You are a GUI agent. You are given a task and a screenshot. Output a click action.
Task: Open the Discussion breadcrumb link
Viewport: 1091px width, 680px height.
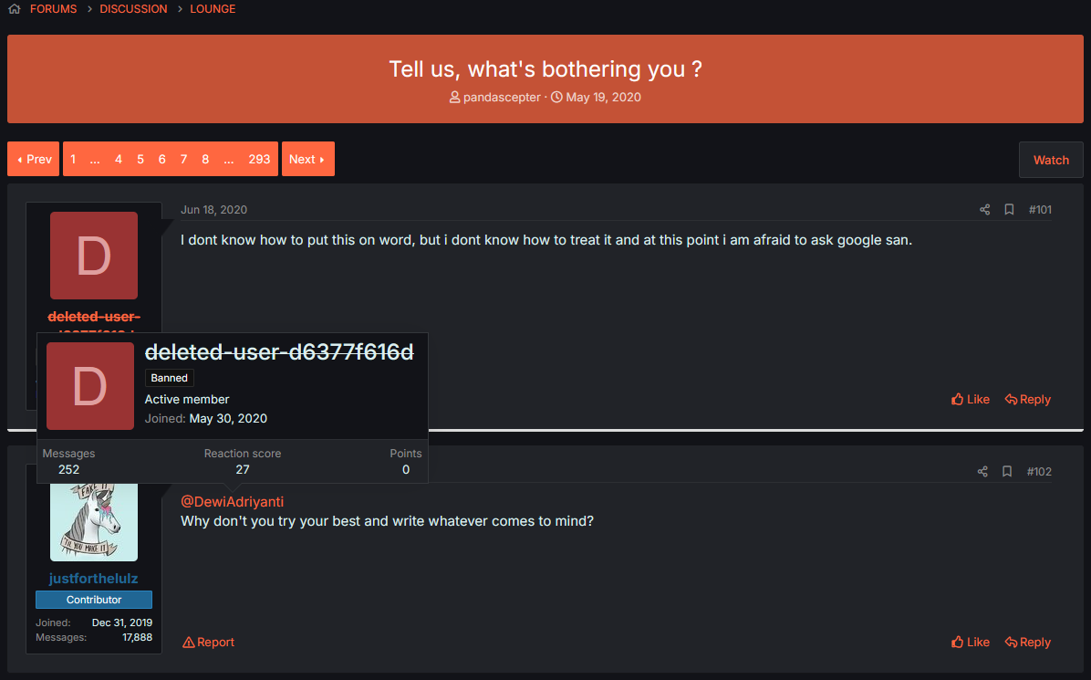click(x=133, y=9)
